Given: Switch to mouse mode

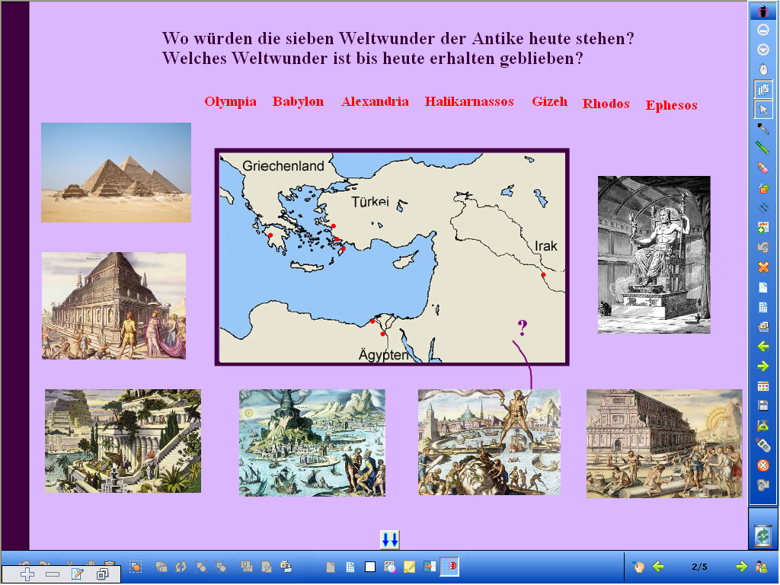Looking at the screenshot, I should (x=763, y=69).
